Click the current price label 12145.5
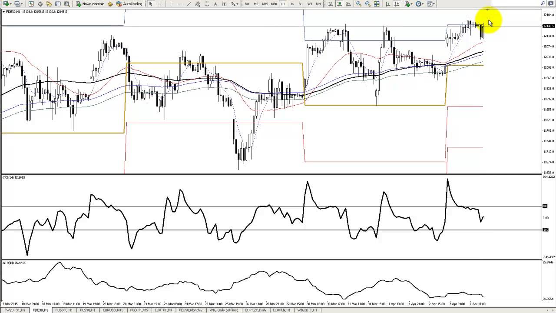Viewport: 556px width, 313px height. pos(549,26)
